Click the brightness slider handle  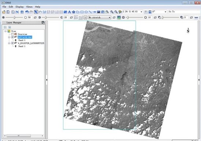(14, 17)
